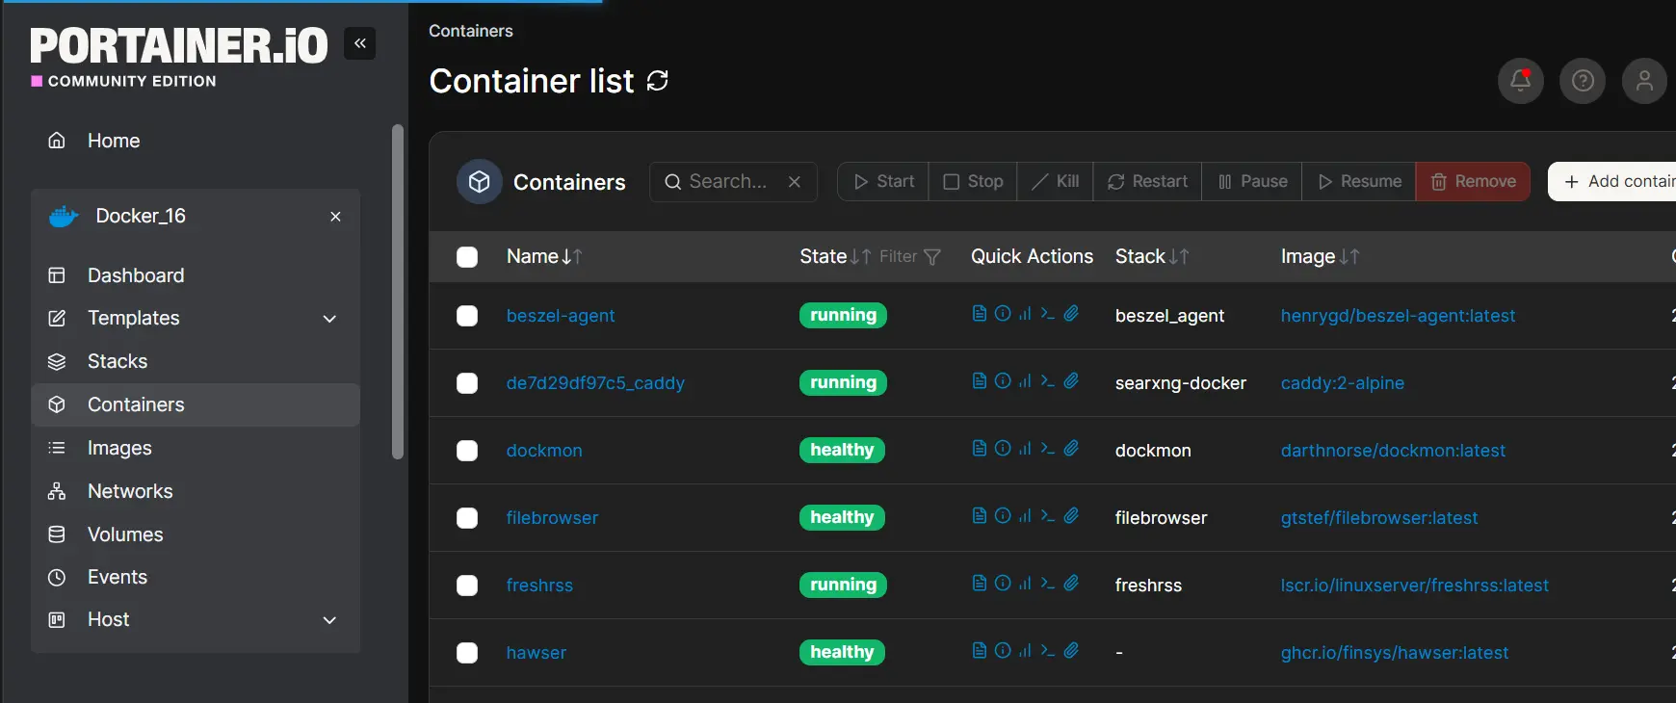
Task: Check the beszel-agent row checkbox
Action: click(467, 316)
